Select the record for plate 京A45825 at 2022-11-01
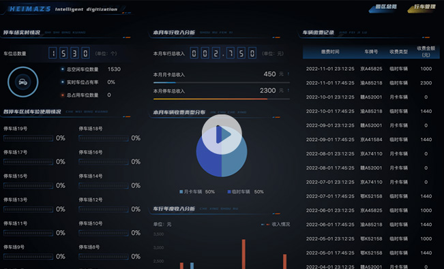444x269 pixels. [x=371, y=69]
